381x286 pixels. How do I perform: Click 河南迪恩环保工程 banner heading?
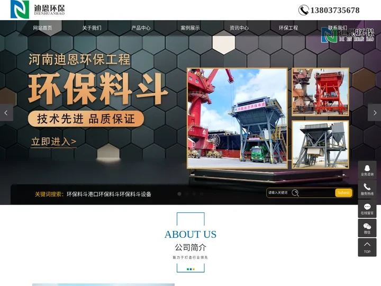tap(79, 59)
